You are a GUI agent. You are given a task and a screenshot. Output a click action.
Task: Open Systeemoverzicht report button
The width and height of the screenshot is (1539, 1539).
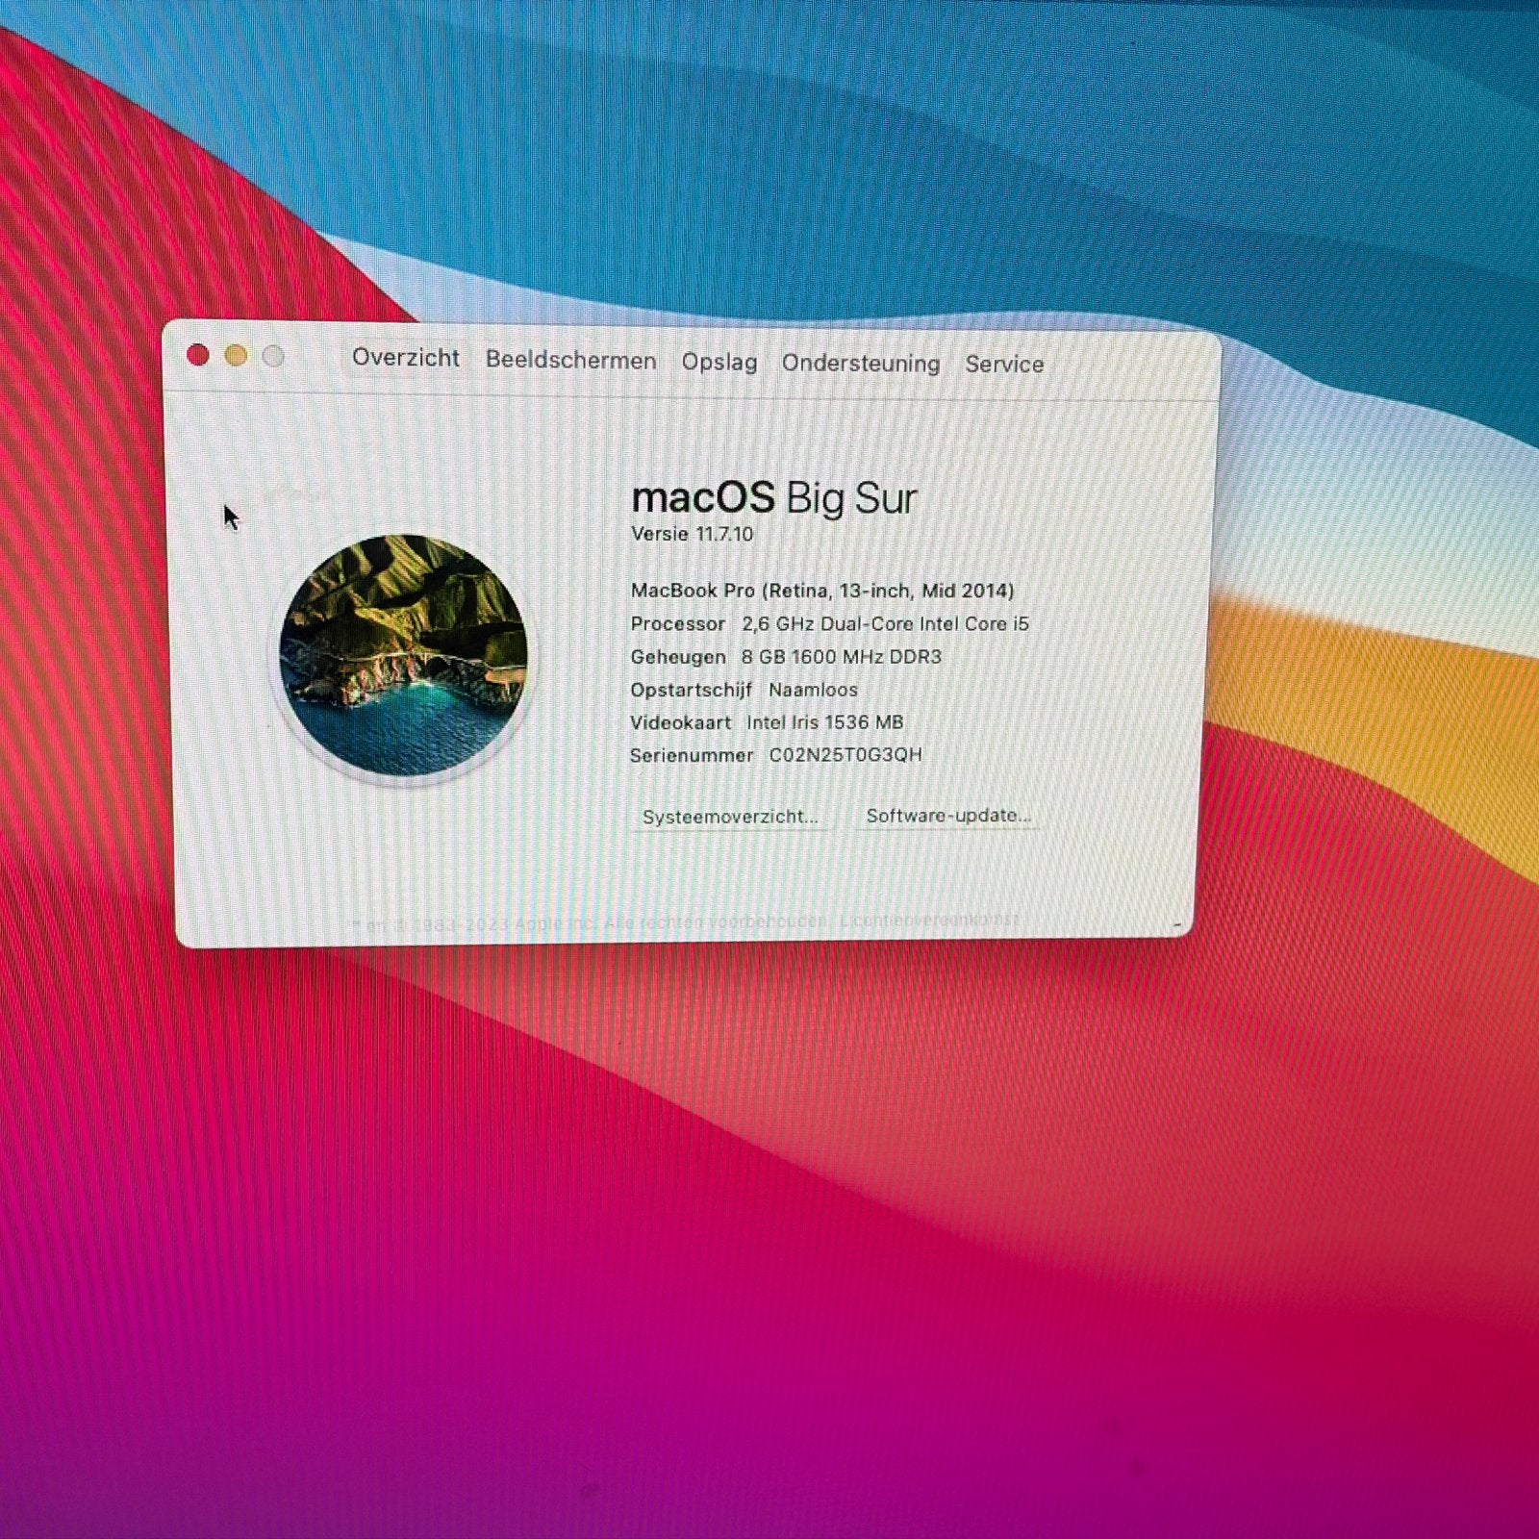pos(730,817)
